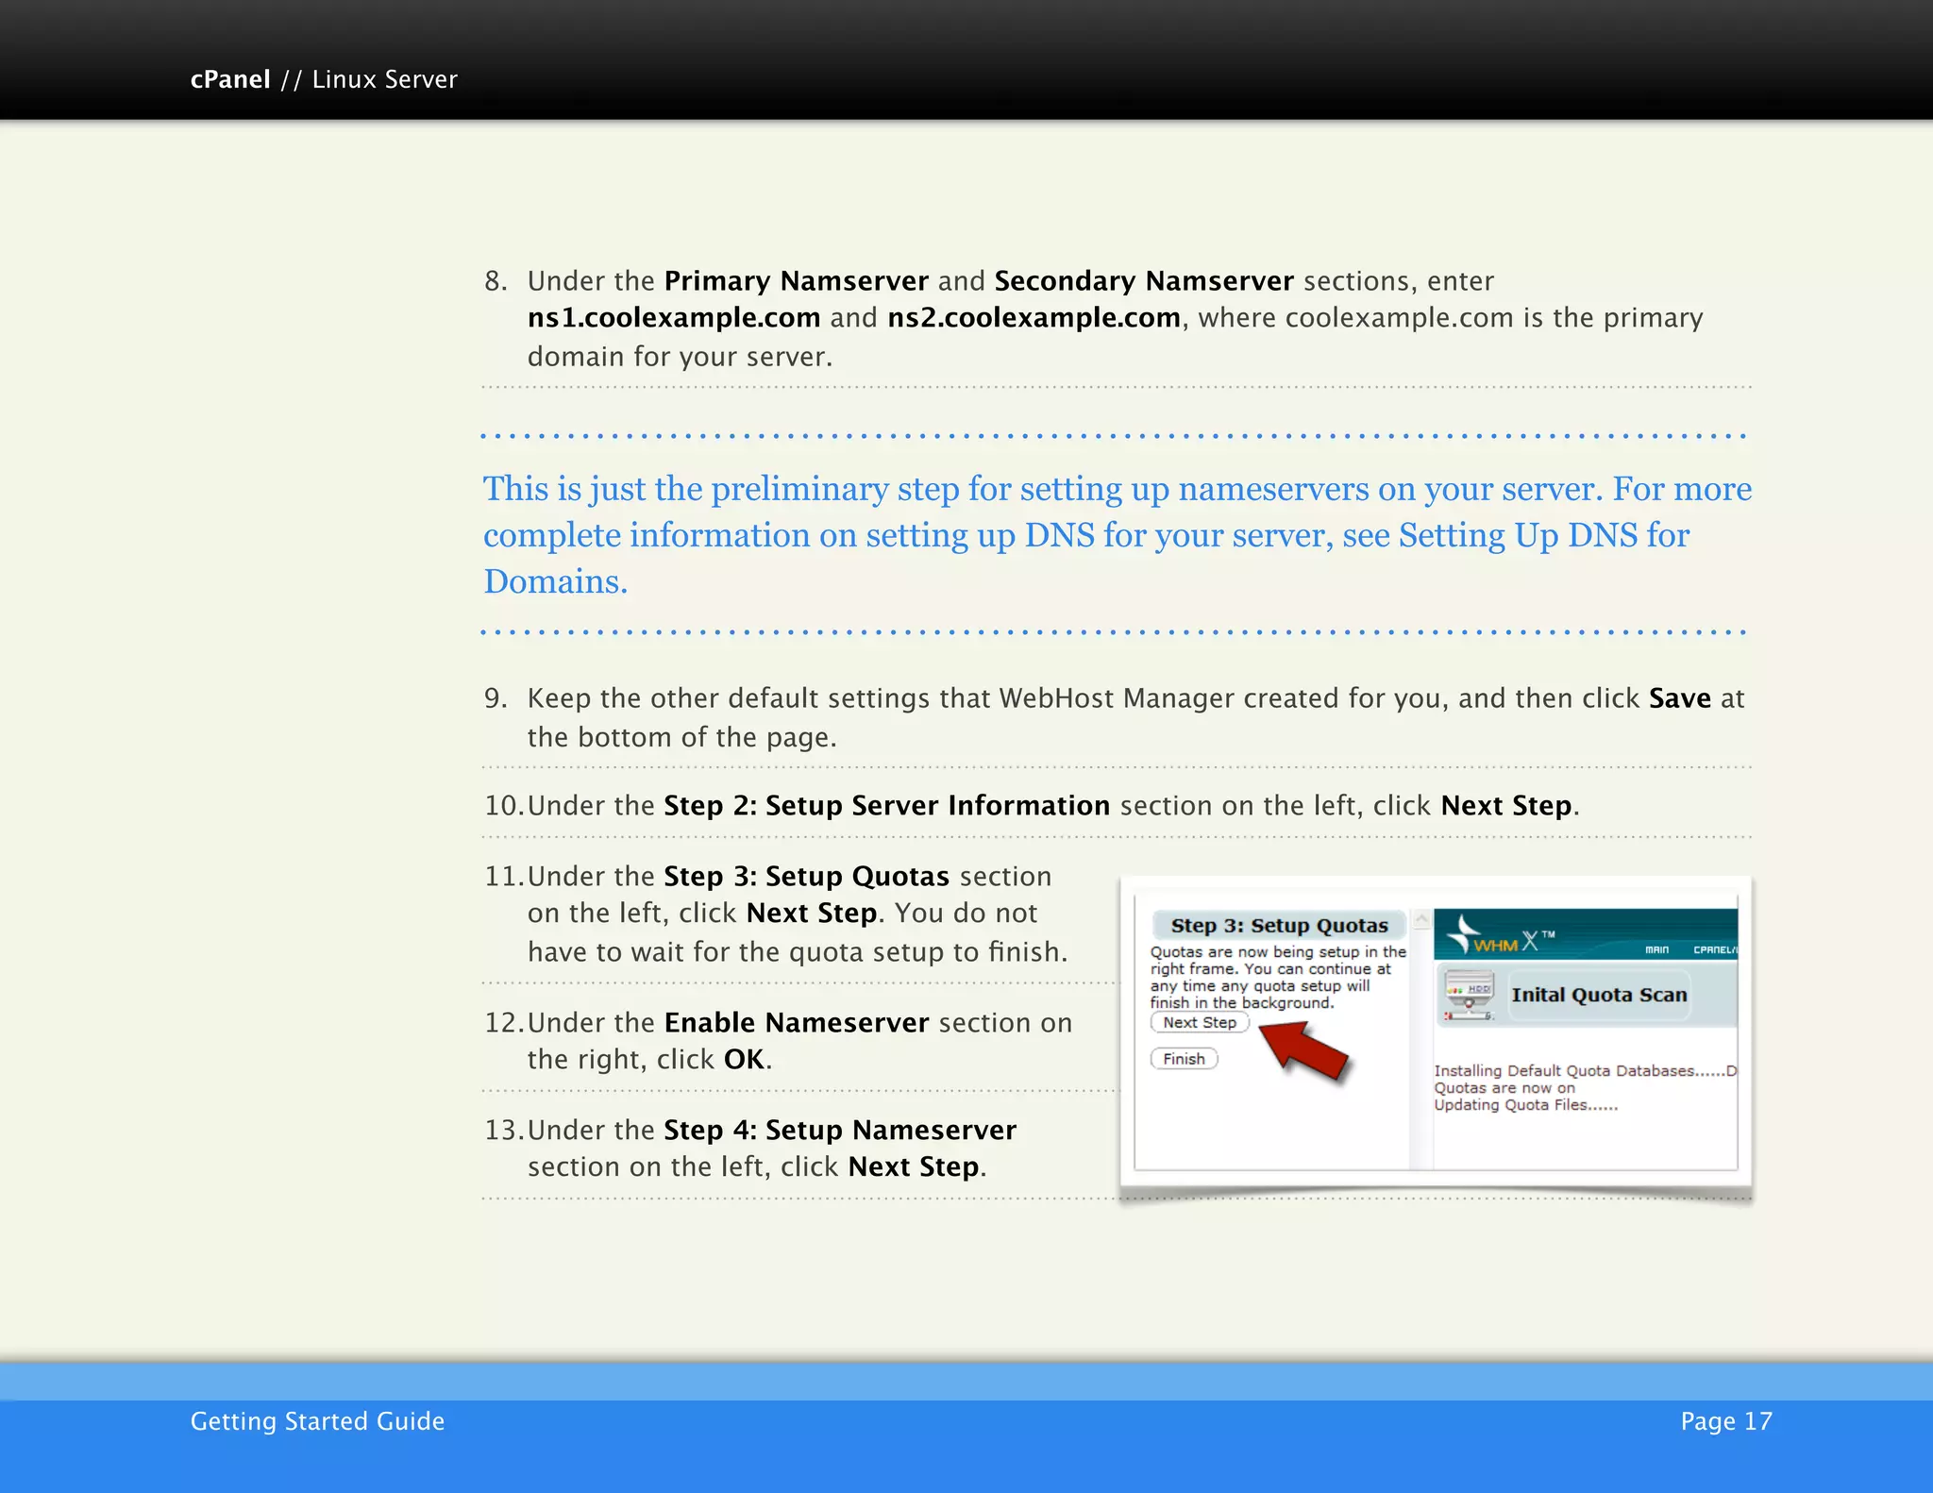Click the WHM X logo
Screen dimensions: 1933x1493
1500,935
